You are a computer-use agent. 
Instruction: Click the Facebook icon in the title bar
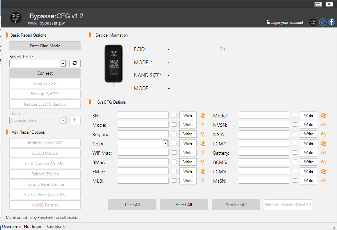pos(331,22)
